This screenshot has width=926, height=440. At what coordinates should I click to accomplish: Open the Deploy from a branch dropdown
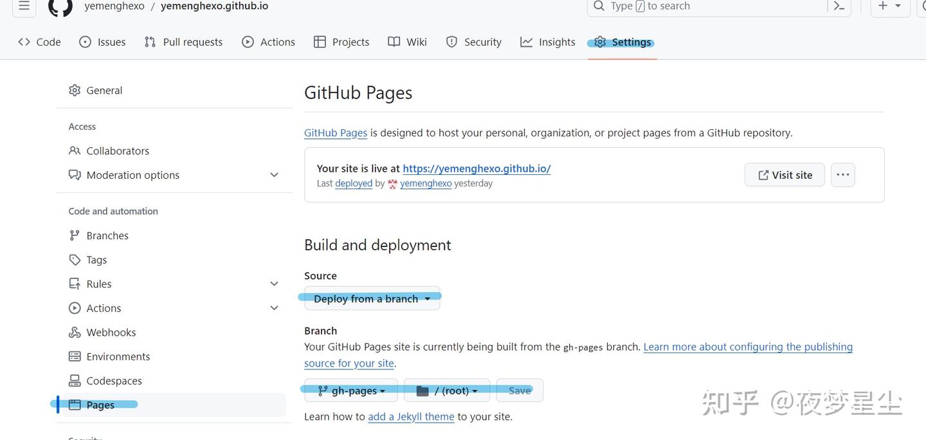(372, 299)
